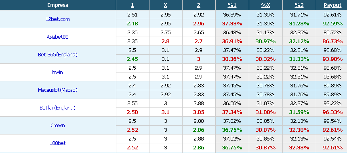Viewport: 347px width, 153px height.
Task: Sort by the X column header
Action: coord(166,5)
